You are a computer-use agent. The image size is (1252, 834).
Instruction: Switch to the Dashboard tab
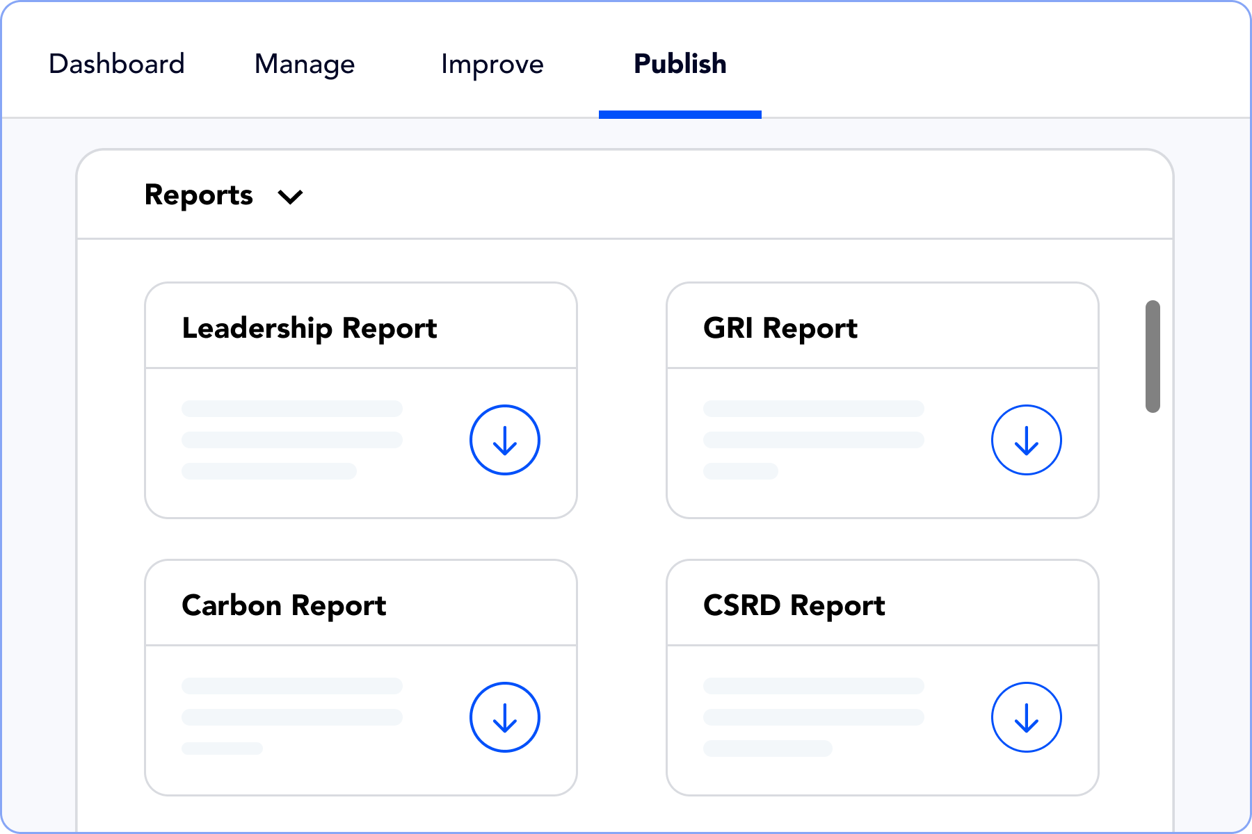(115, 64)
